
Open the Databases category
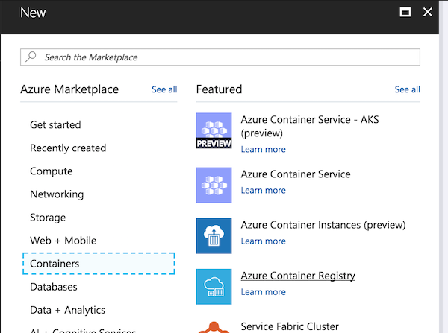coord(54,287)
